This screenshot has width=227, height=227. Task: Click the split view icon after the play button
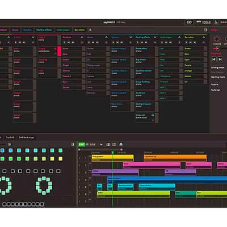pos(108,145)
